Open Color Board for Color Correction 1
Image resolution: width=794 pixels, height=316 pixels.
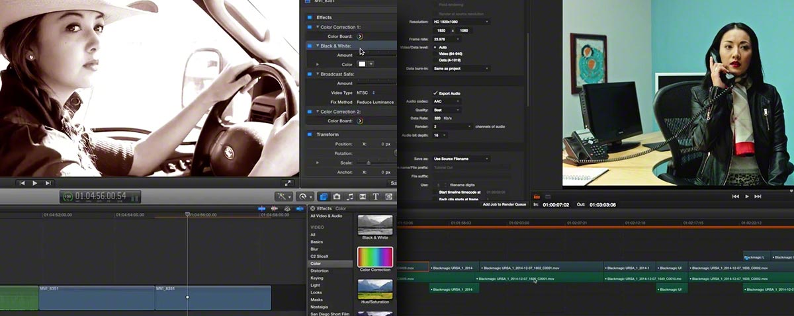tap(359, 36)
